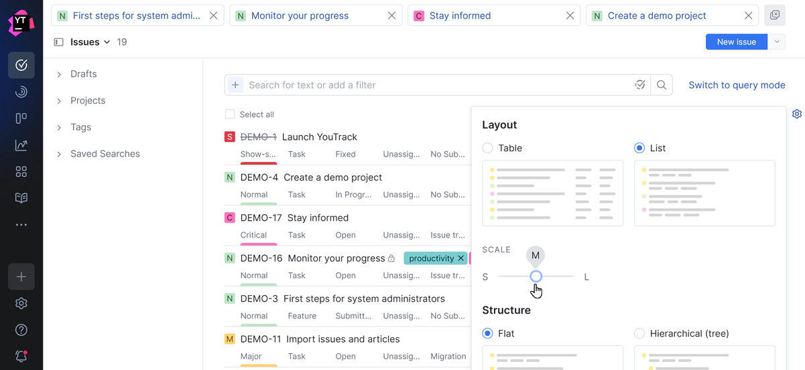This screenshot has height=370, width=805.
Task: Expand the Drafts section
Action: pyautogui.click(x=59, y=74)
